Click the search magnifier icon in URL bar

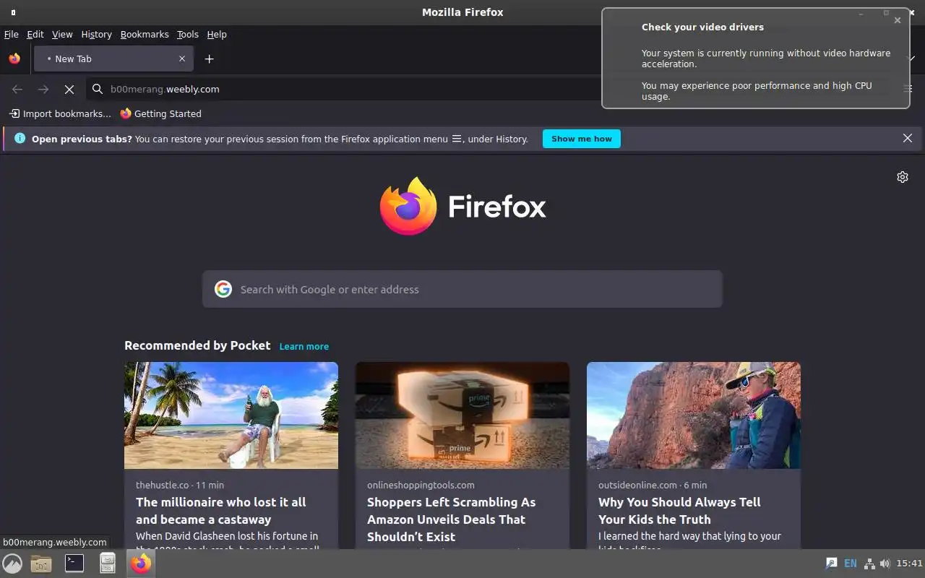point(98,89)
